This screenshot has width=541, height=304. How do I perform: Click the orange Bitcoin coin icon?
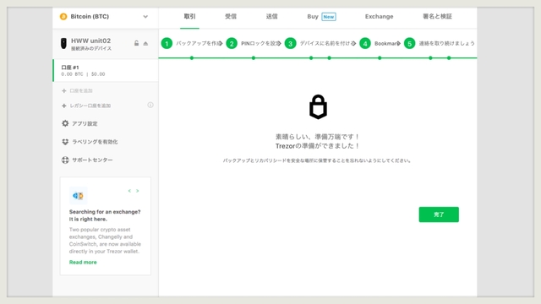pyautogui.click(x=63, y=17)
